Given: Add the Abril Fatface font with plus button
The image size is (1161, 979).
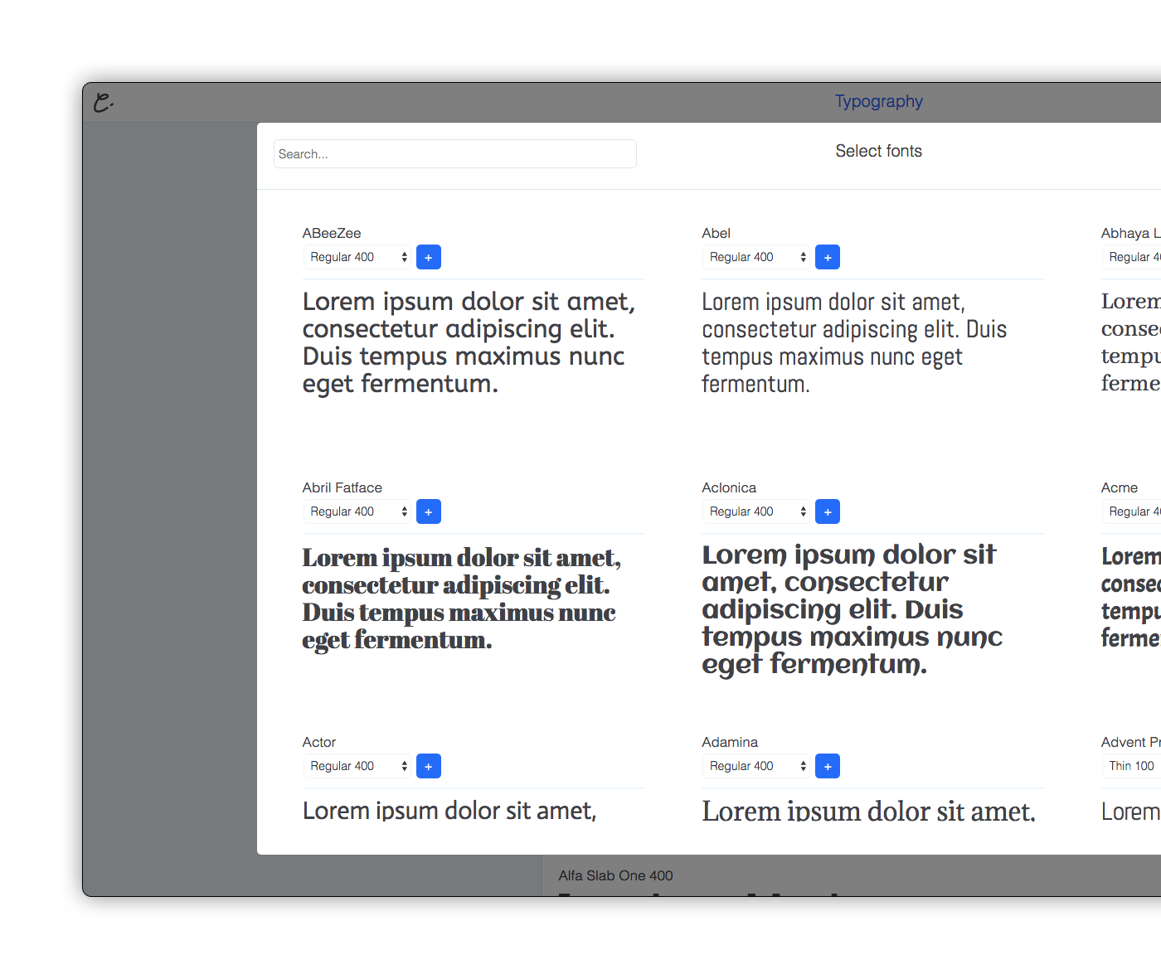Looking at the screenshot, I should (428, 511).
